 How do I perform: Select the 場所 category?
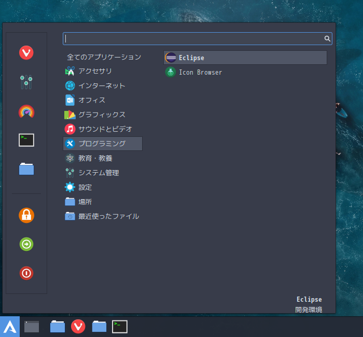pyautogui.click(x=103, y=202)
